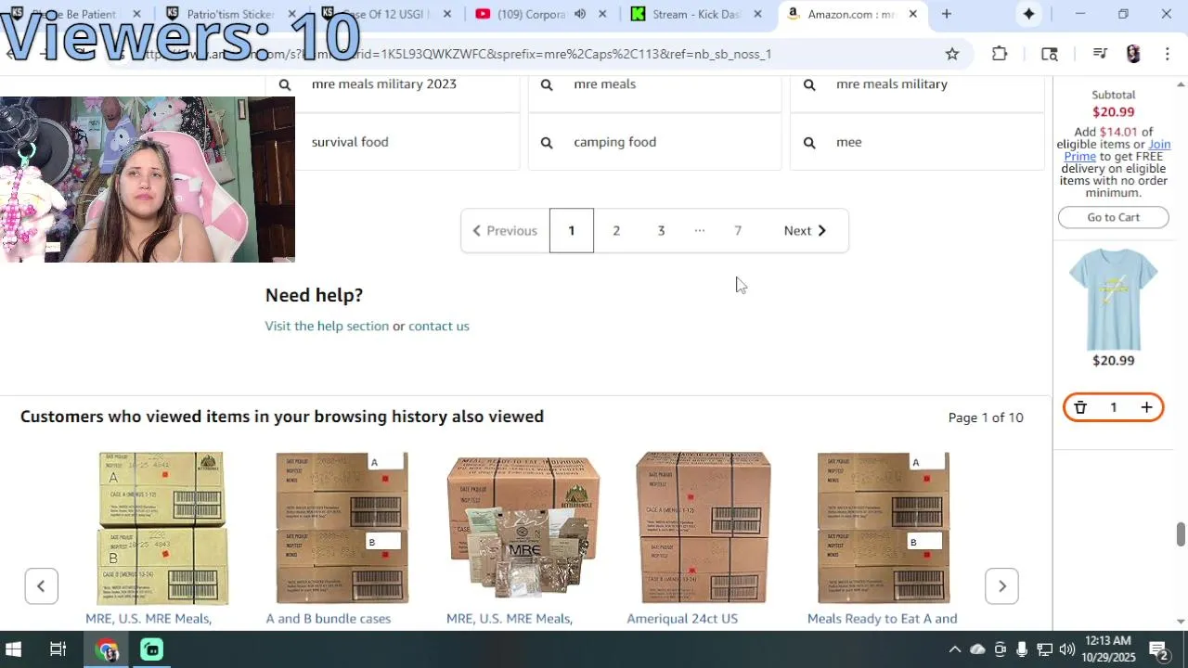Open the media controls icon in toolbar
This screenshot has width=1188, height=668.
[1100, 54]
